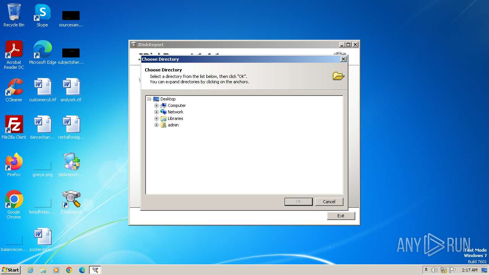
Task: Select Libraries in directory tree
Action: tap(175, 118)
